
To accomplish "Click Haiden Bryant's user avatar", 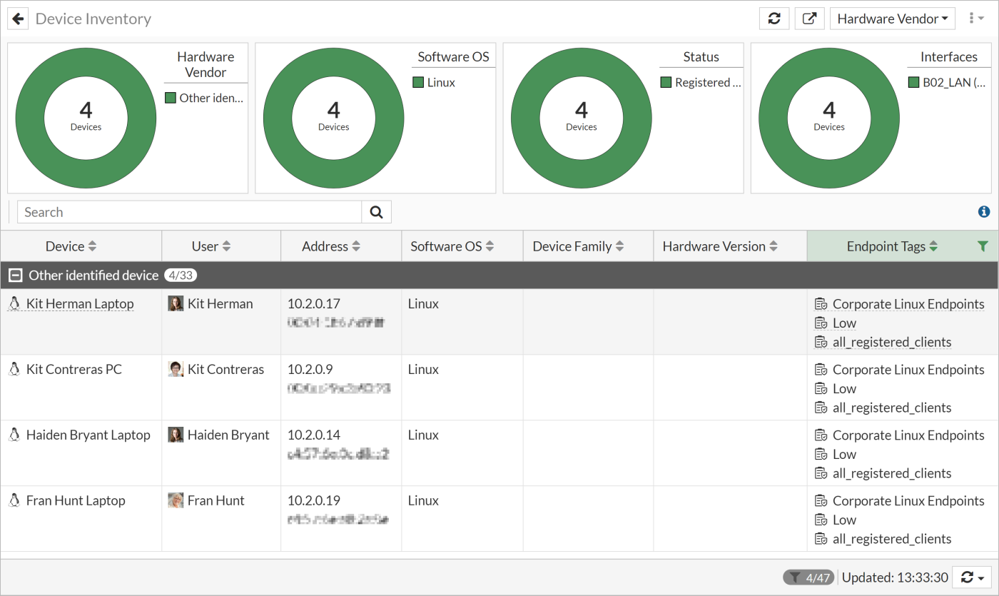I will 176,435.
